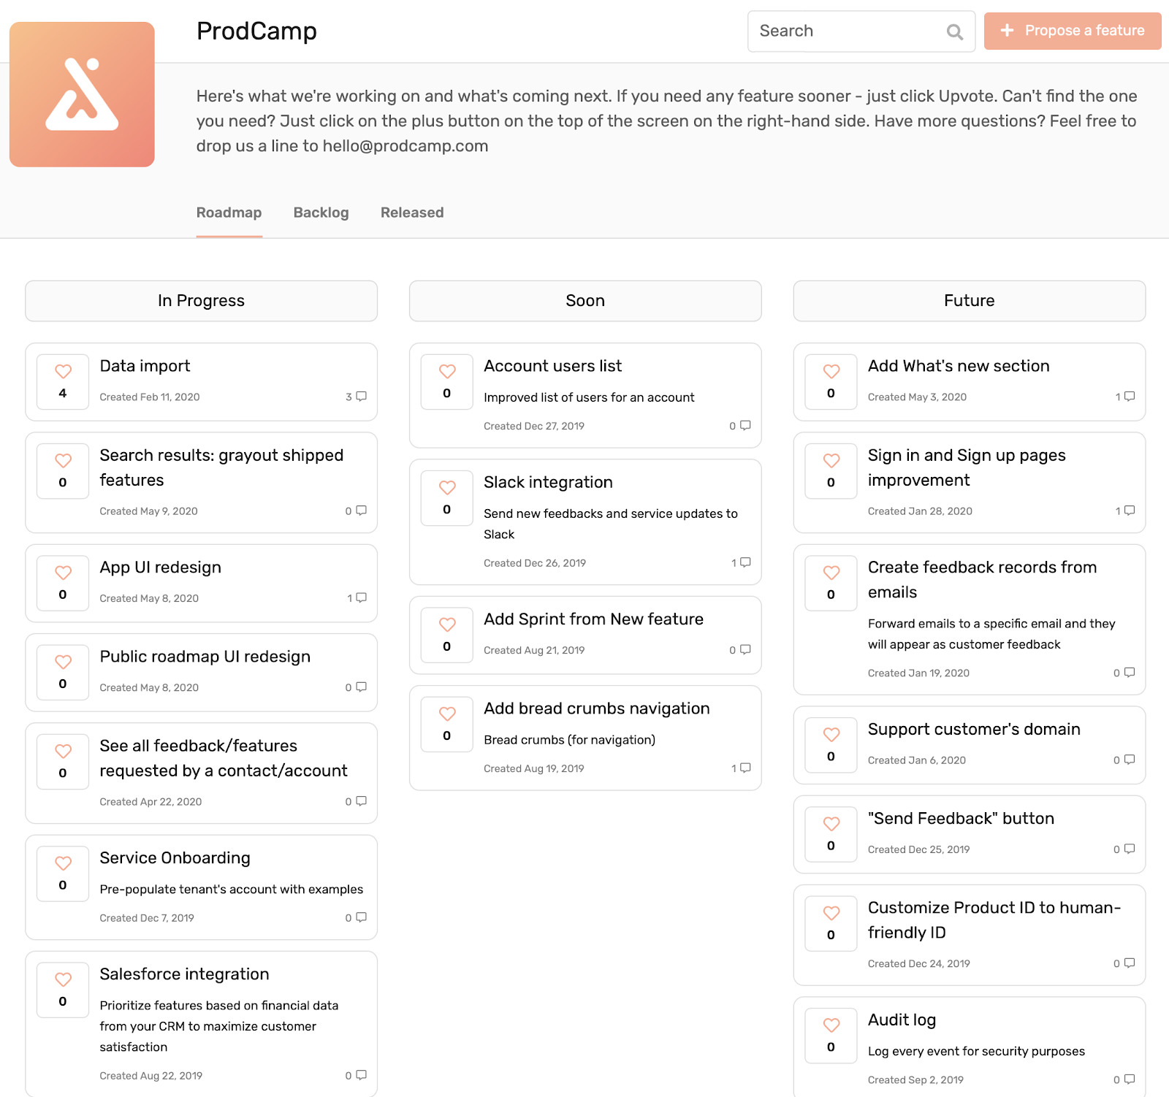Open the Released tab
Image resolution: width=1169 pixels, height=1097 pixels.
pos(412,213)
